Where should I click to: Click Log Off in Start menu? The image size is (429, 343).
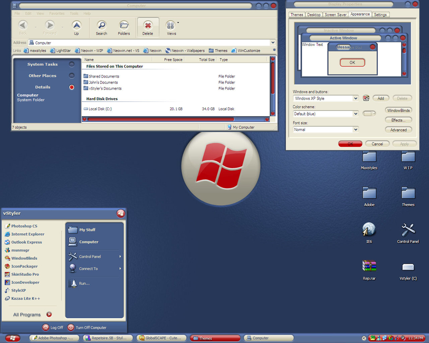click(53, 327)
